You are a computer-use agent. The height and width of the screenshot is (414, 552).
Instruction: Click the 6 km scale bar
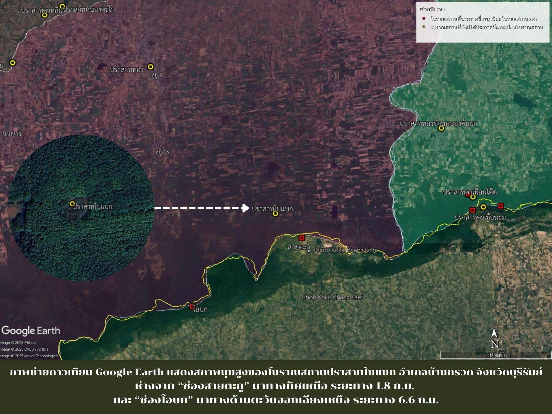(x=495, y=356)
